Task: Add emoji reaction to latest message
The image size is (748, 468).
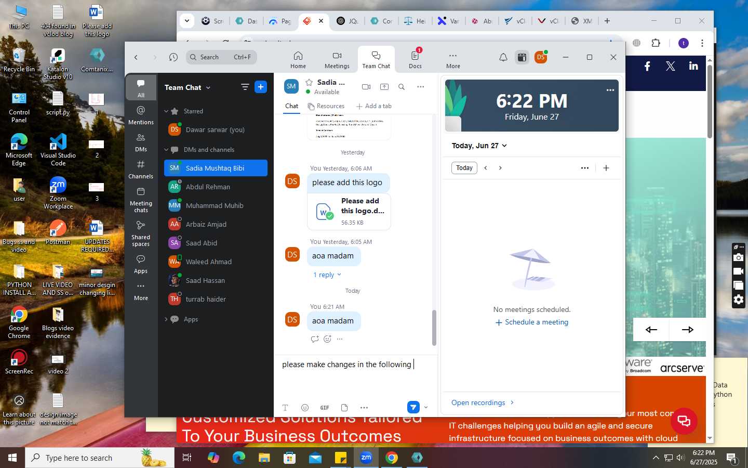Action: coord(327,339)
